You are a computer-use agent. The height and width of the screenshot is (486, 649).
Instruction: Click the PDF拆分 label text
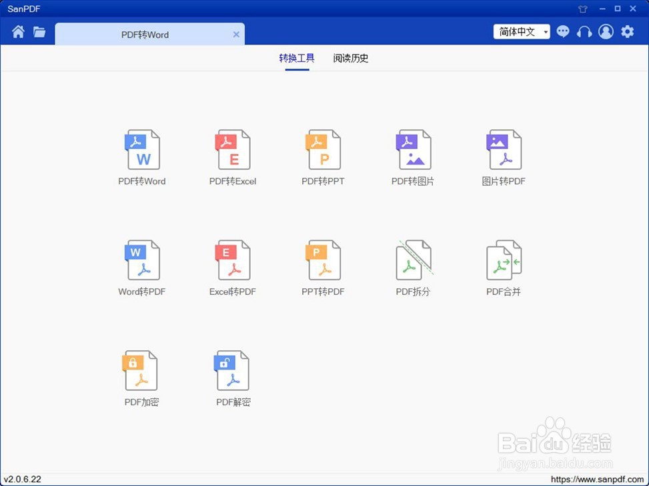tap(413, 292)
